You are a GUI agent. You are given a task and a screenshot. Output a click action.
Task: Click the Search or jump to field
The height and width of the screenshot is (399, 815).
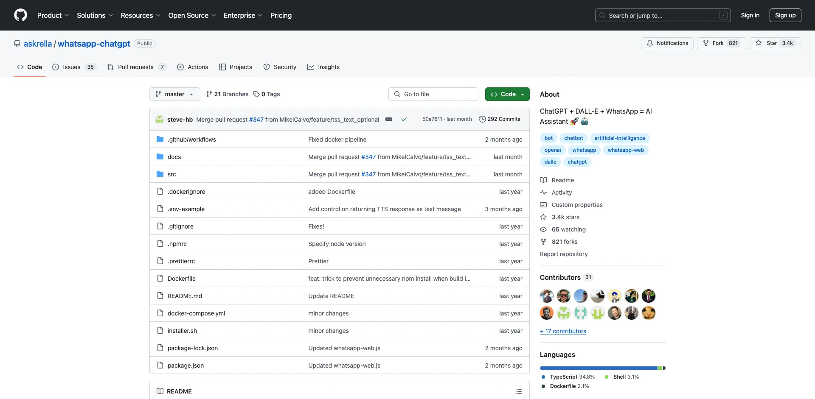coord(663,15)
